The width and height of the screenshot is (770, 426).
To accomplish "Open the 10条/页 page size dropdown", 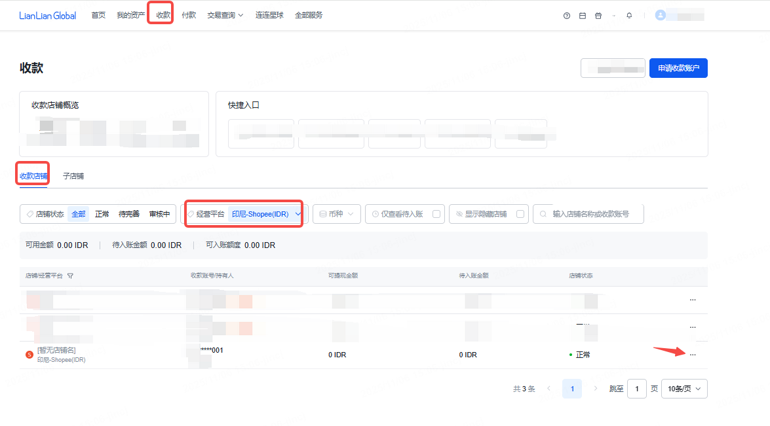I will (x=684, y=389).
